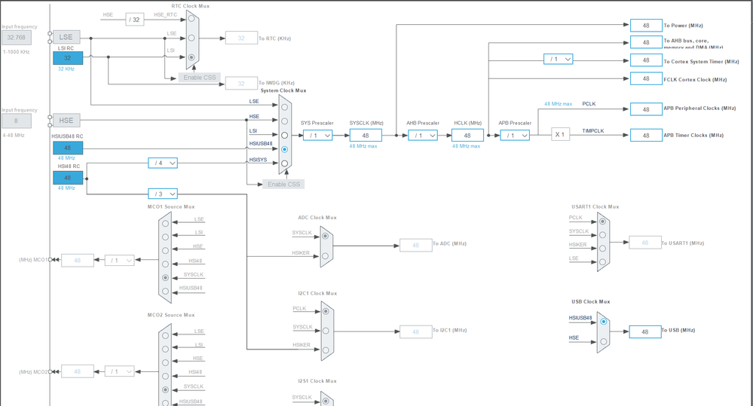Image resolution: width=753 pixels, height=406 pixels.
Task: Open the SYS Prescaler dropdown
Action: coord(318,136)
